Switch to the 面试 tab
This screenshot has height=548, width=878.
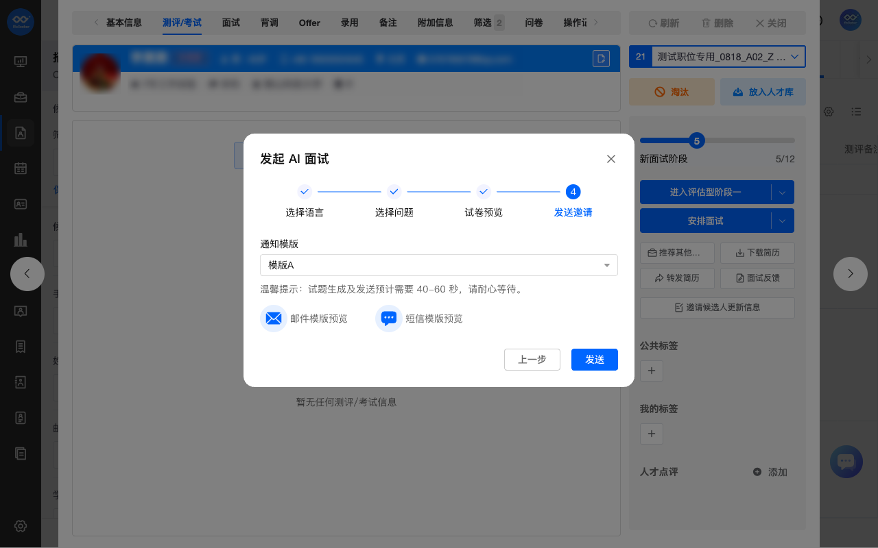coord(231,23)
